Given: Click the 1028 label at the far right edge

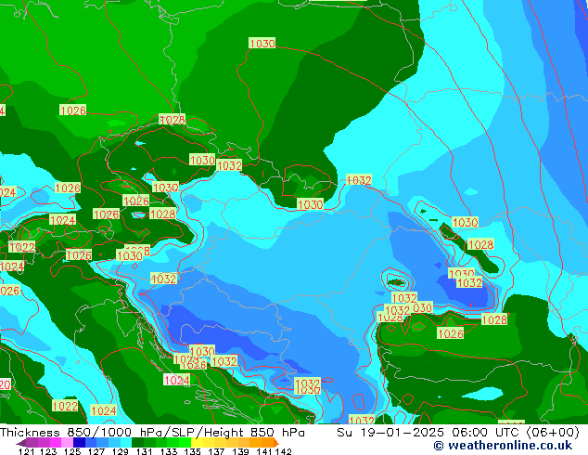Looking at the screenshot, I should [x=494, y=319].
